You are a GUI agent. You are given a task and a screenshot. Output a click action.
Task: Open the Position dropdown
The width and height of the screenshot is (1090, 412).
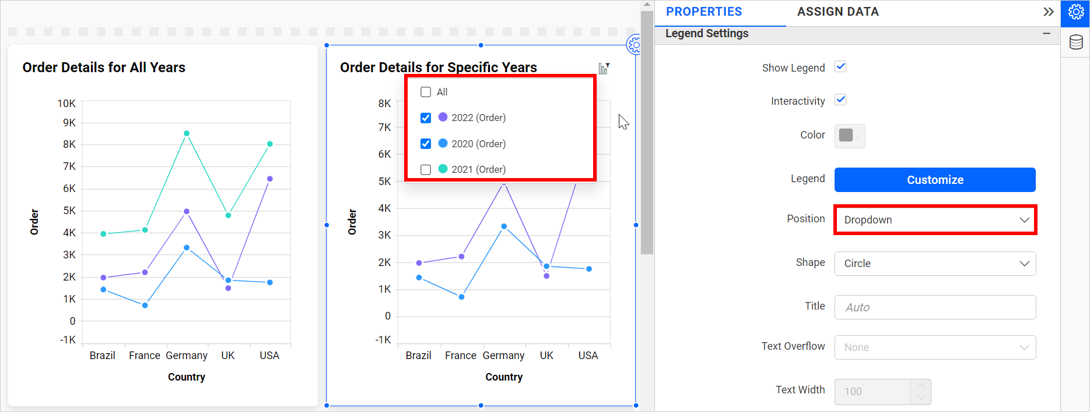tap(935, 220)
